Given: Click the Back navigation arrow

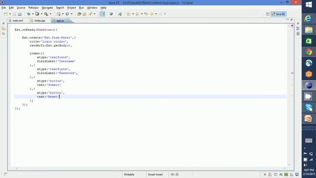Looking at the screenshot, I should (152, 14).
